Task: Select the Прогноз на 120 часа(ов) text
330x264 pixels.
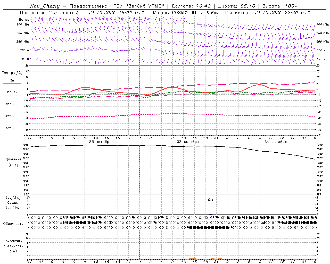Action: click(49, 13)
